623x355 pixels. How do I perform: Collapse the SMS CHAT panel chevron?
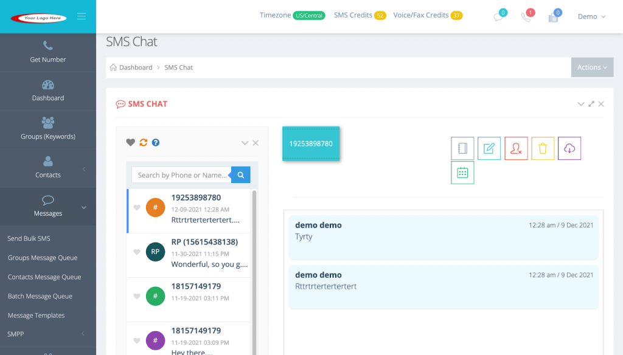581,104
